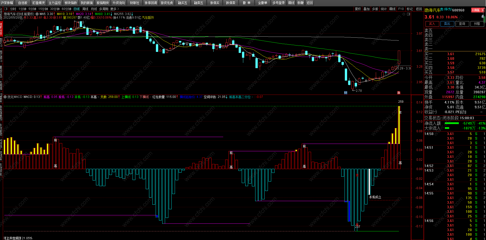The height and width of the screenshot is (240, 486).
Task: Toggle 复权 price adjustment
Action: [x=358, y=9]
